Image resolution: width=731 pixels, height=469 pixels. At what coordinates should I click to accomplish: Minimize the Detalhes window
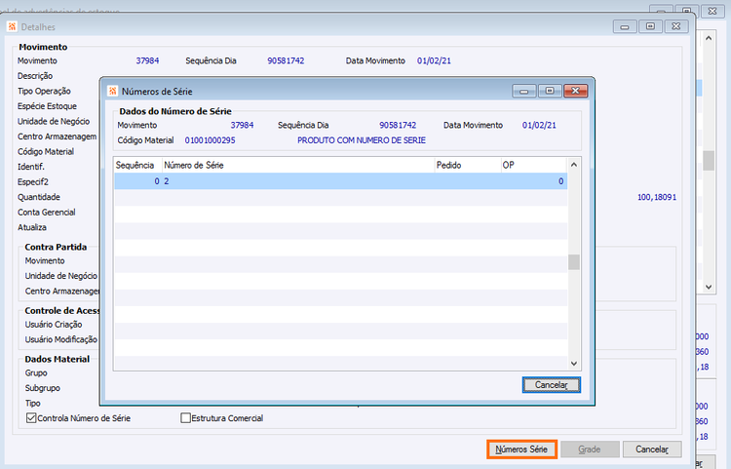coord(625,26)
